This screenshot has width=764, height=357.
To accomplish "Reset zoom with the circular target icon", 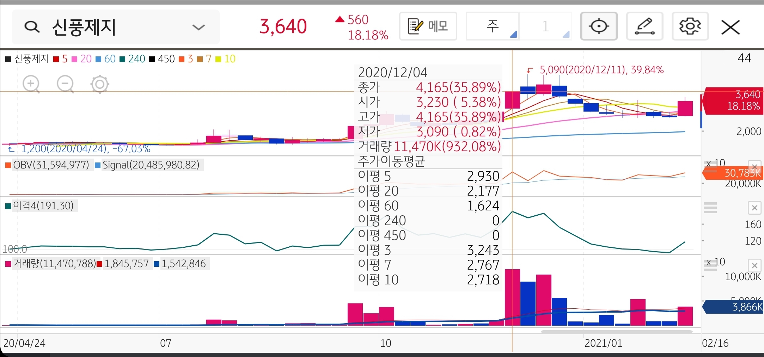I will tap(100, 84).
